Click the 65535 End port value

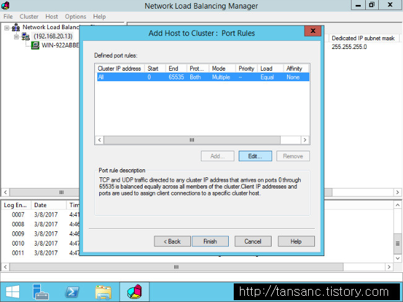(176, 77)
